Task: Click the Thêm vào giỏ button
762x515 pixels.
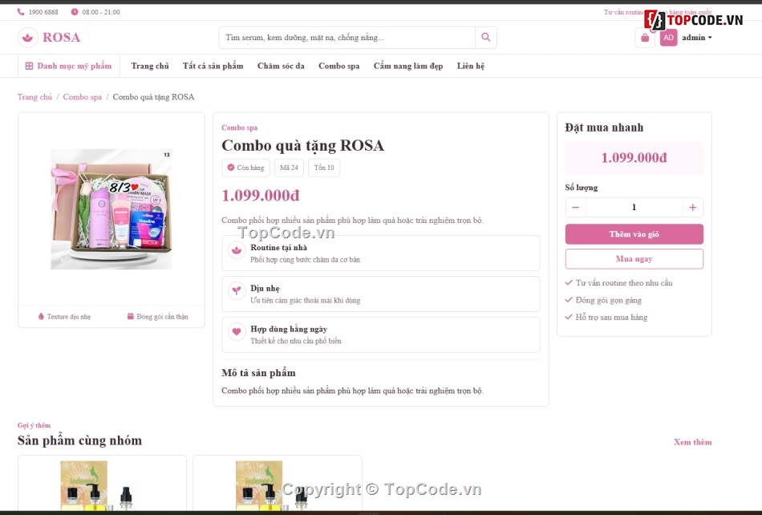Action: pyautogui.click(x=634, y=234)
